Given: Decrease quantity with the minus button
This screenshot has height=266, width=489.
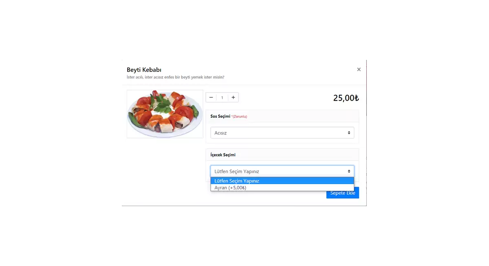Looking at the screenshot, I should (x=211, y=97).
